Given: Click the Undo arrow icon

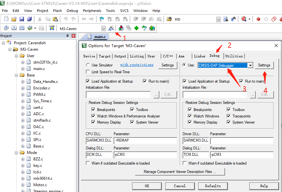Looking at the screenshot, I should point(66,19).
